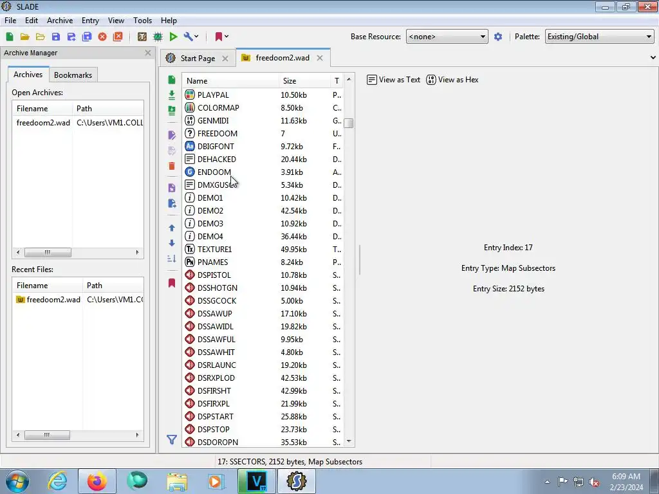Image resolution: width=659 pixels, height=494 pixels.
Task: Click the import file download-arrow icon
Action: 171,95
